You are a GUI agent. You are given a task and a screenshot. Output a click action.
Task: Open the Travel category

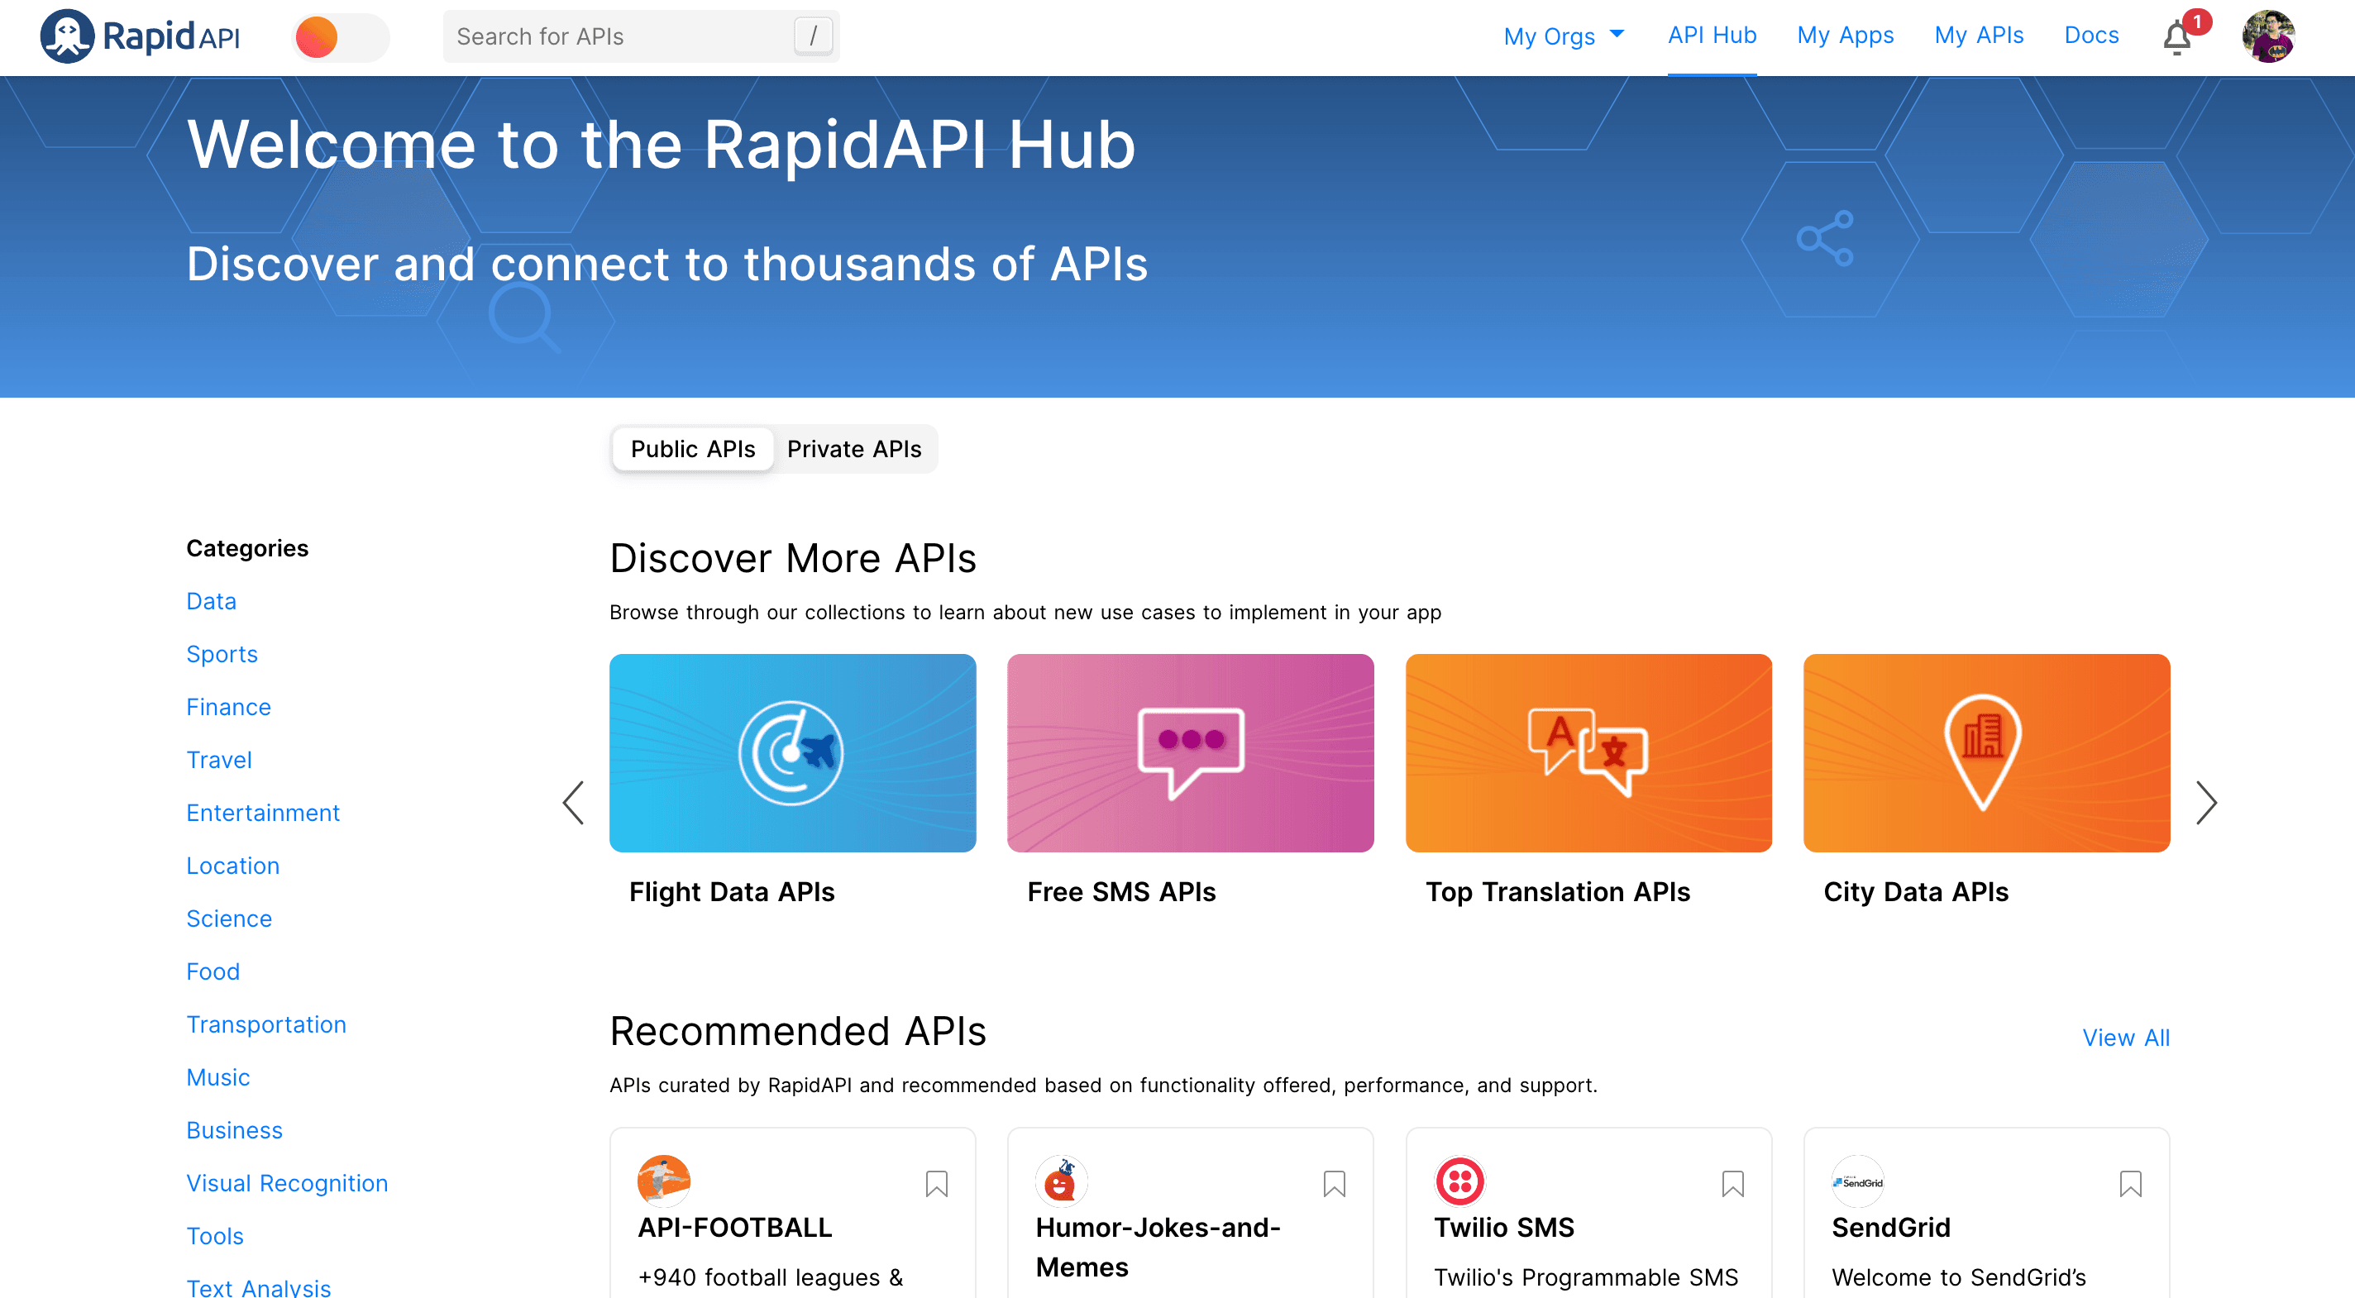point(218,760)
